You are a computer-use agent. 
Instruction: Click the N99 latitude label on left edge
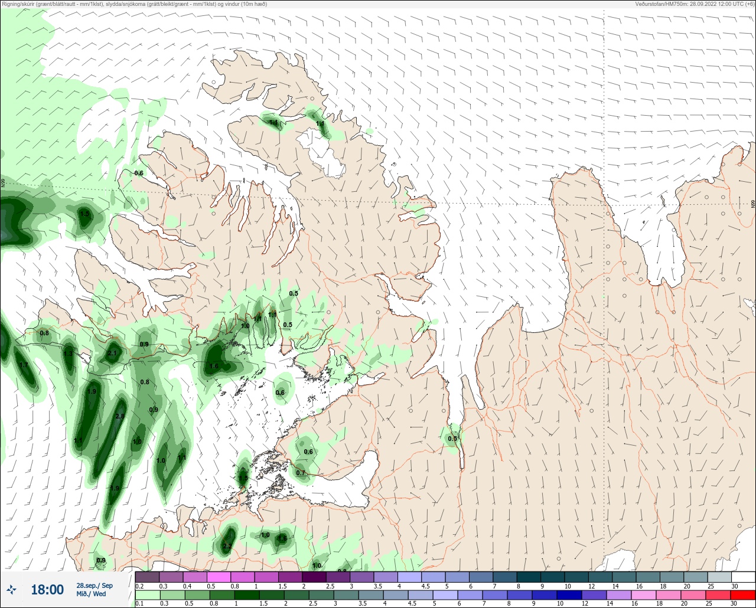[x=3, y=184]
